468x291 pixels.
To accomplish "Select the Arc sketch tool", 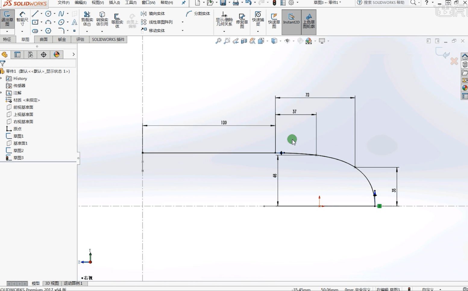I will [48, 22].
